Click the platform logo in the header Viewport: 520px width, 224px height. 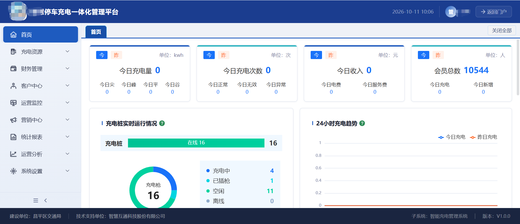pyautogui.click(x=18, y=11)
